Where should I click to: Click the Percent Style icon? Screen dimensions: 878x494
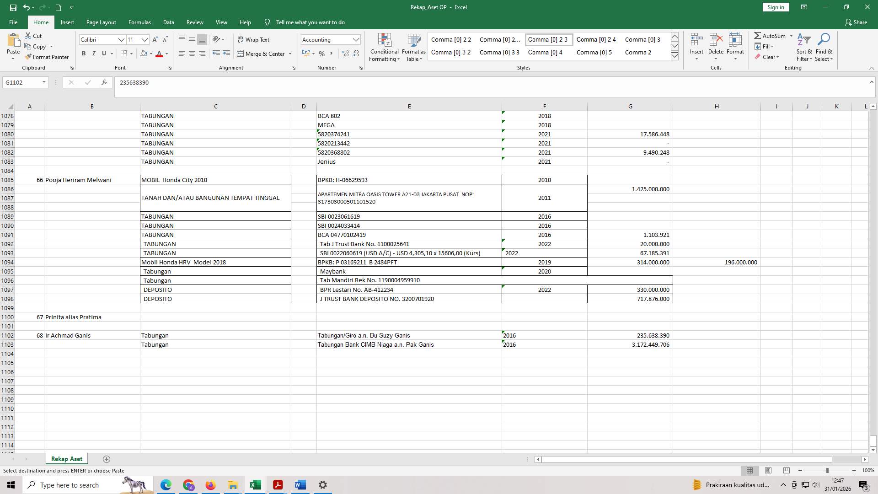click(321, 54)
